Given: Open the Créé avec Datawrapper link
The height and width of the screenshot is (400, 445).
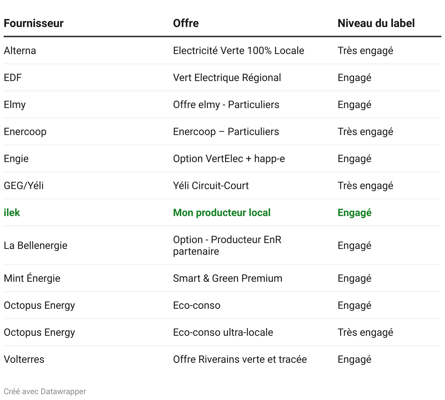Looking at the screenshot, I should (45, 392).
